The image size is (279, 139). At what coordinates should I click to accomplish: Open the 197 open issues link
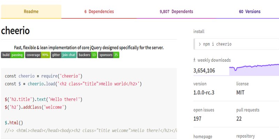click(x=197, y=118)
